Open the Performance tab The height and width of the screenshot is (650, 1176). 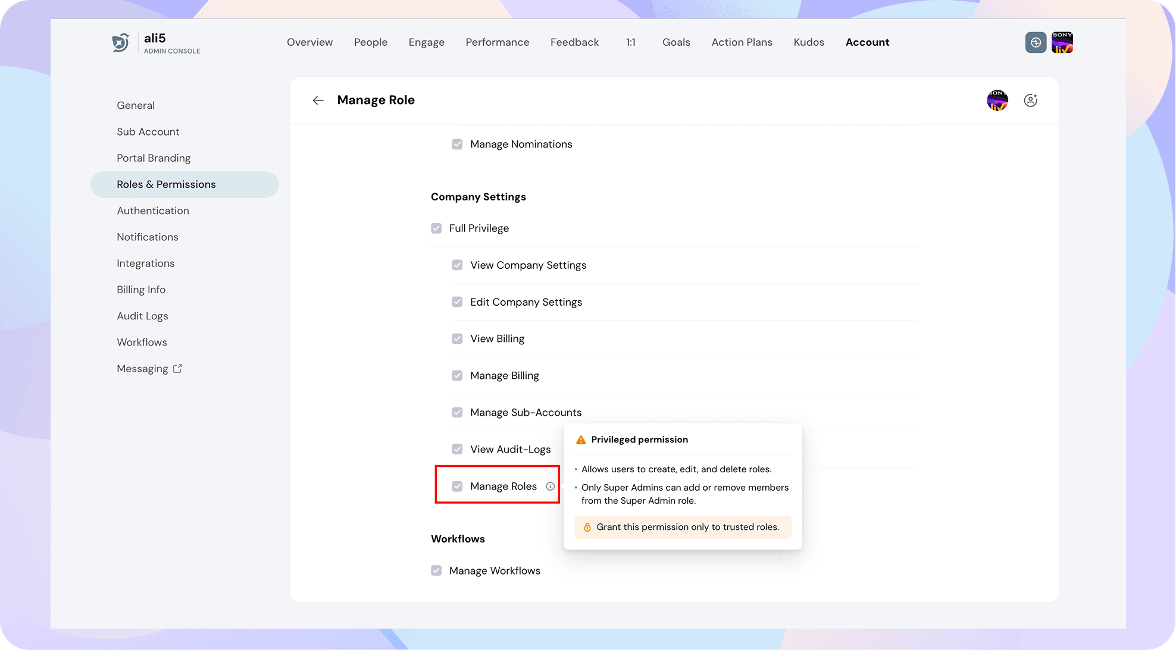tap(498, 42)
